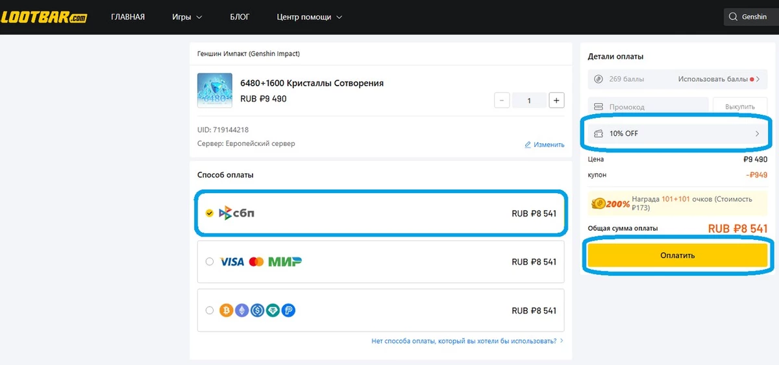Click the points coin icon beside 269 баллы
The image size is (779, 365).
(599, 79)
